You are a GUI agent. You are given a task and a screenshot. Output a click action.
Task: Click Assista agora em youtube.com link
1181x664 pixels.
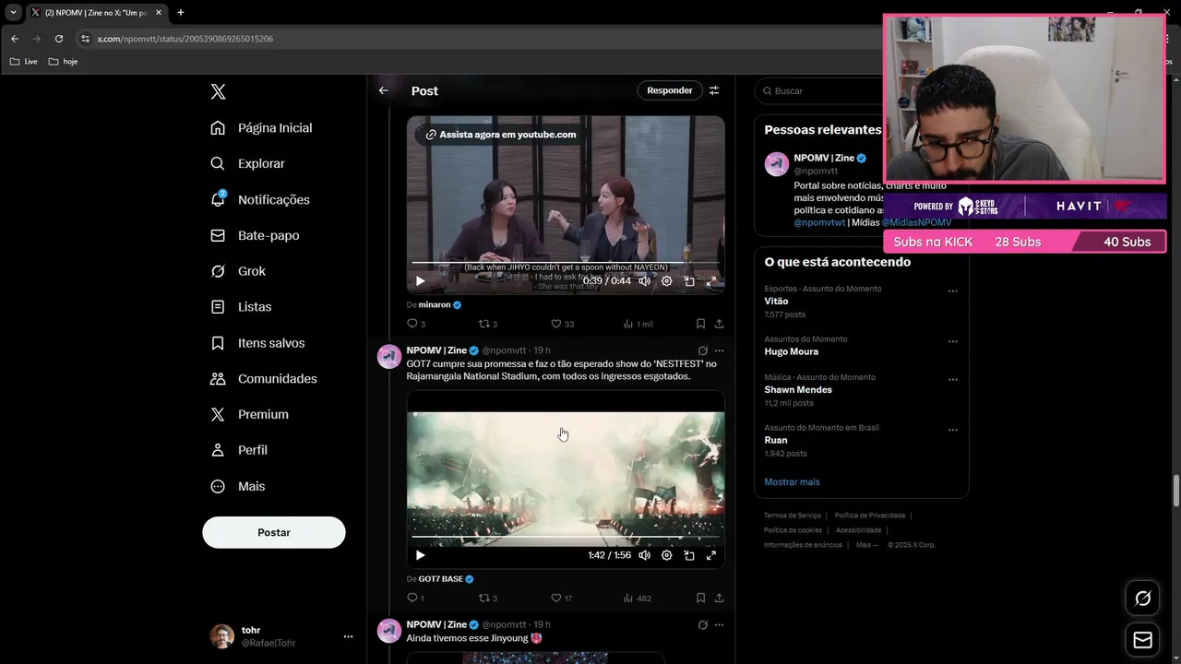point(500,135)
